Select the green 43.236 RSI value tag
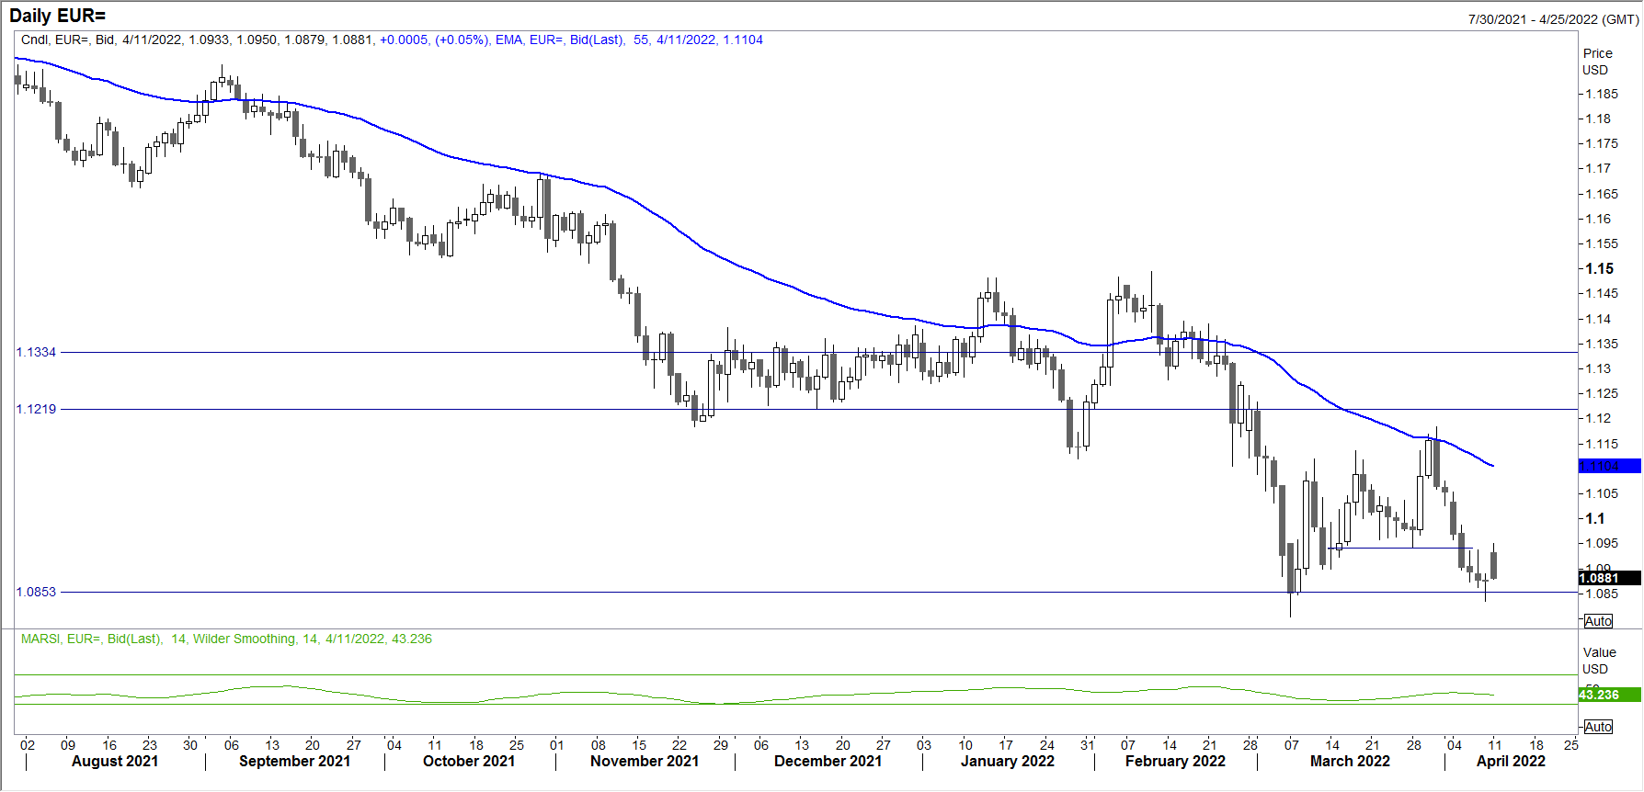This screenshot has height=792, width=1644. [x=1610, y=695]
